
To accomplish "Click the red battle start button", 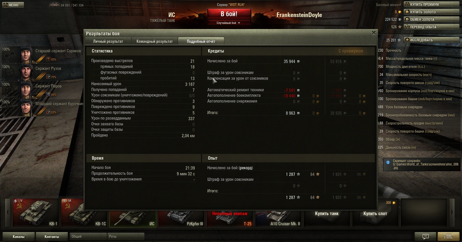I will pyautogui.click(x=229, y=14).
